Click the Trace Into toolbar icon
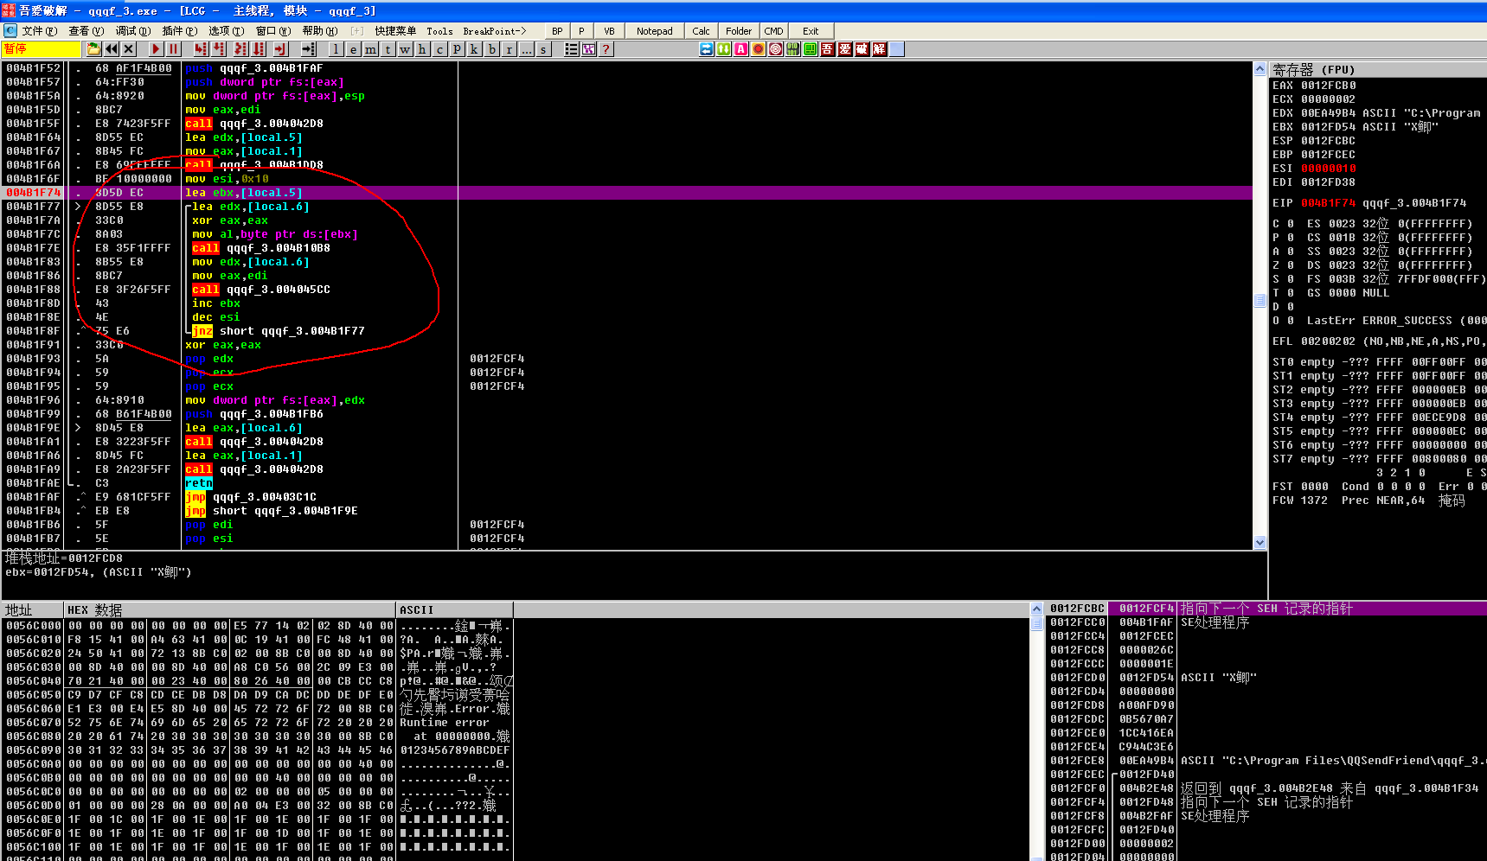This screenshot has width=1487, height=861. click(x=240, y=49)
